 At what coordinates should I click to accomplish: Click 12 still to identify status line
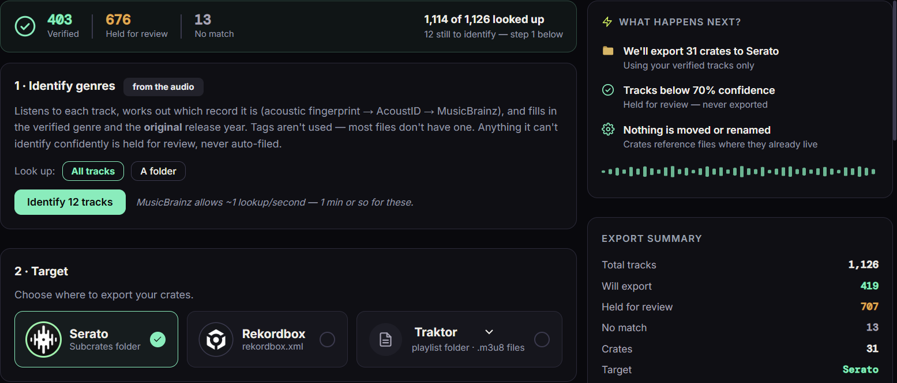tap(493, 34)
